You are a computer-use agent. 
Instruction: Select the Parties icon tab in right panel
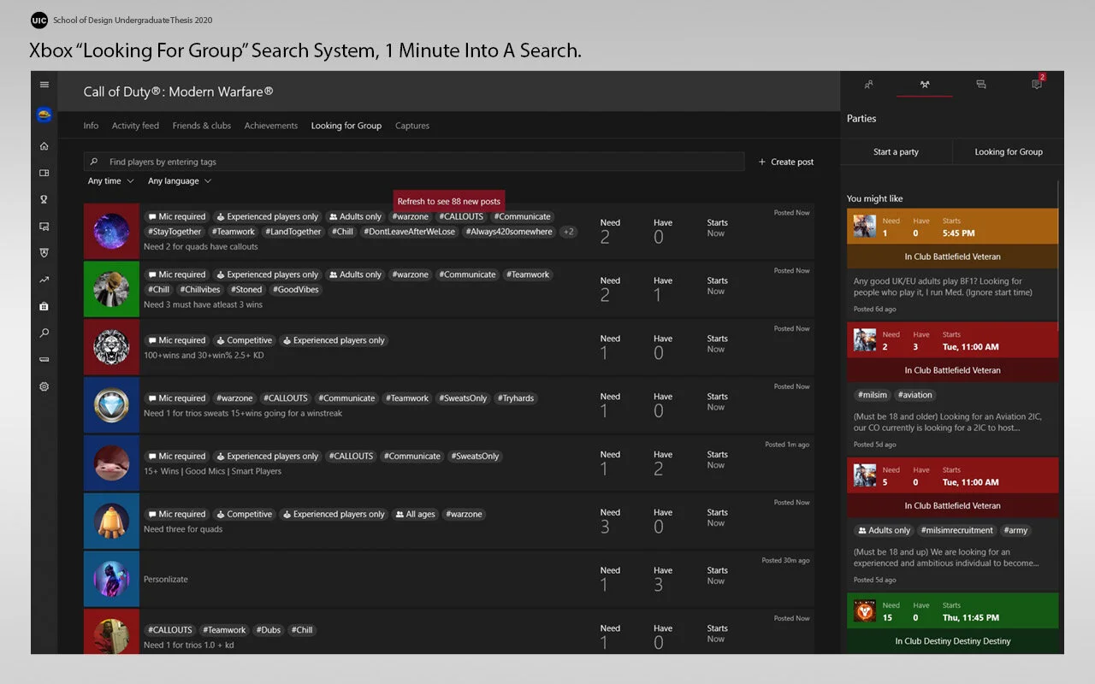click(x=924, y=85)
